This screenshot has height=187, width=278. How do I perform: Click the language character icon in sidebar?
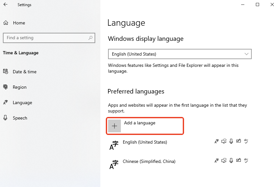coord(6,102)
